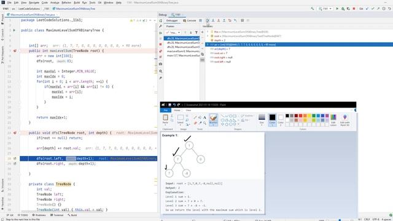Click the Step Out debugger icon
The image size is (393, 221).
tap(224, 20)
